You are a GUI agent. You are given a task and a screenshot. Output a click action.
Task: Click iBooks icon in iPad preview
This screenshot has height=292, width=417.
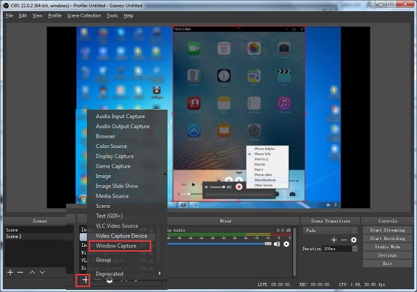(224, 130)
